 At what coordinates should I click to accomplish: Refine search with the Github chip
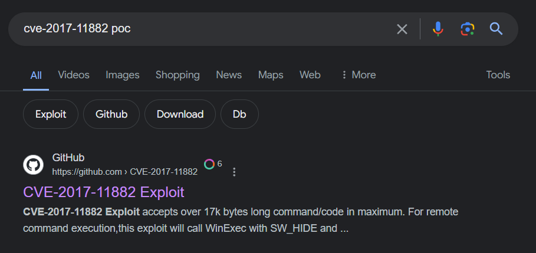(x=111, y=114)
